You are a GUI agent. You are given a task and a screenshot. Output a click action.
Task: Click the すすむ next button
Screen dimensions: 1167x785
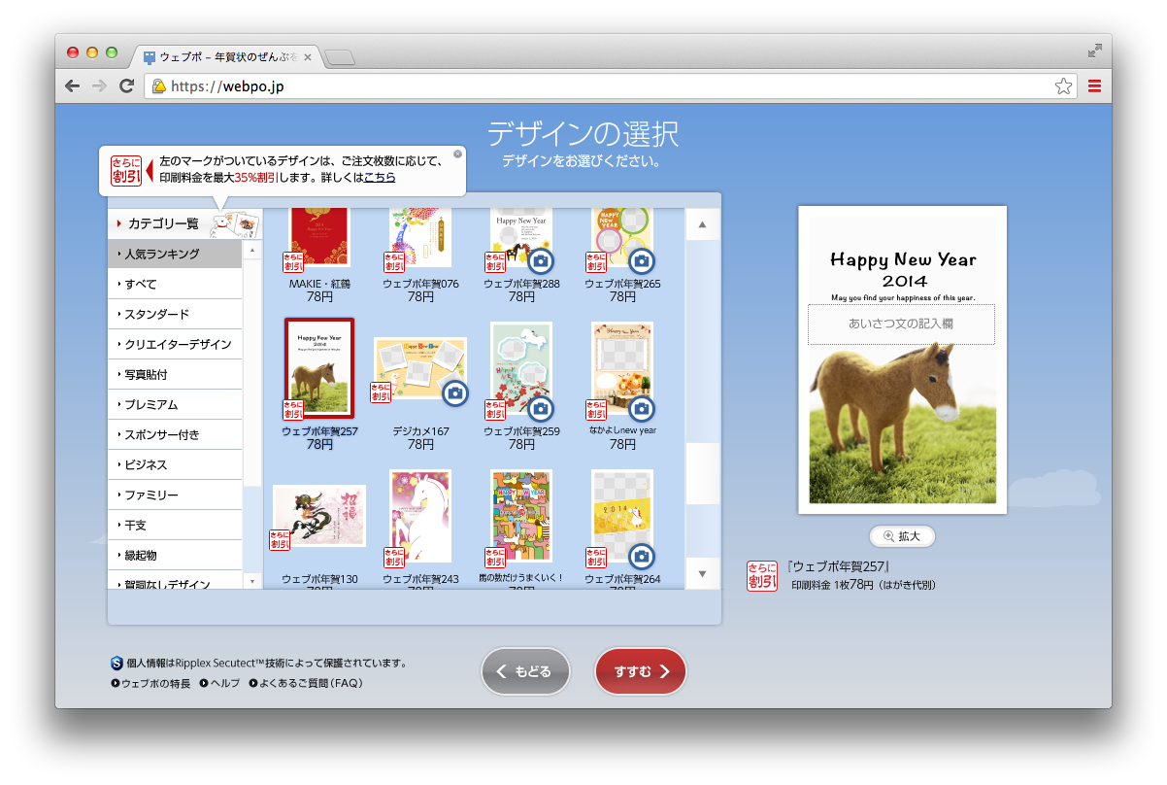tap(641, 671)
